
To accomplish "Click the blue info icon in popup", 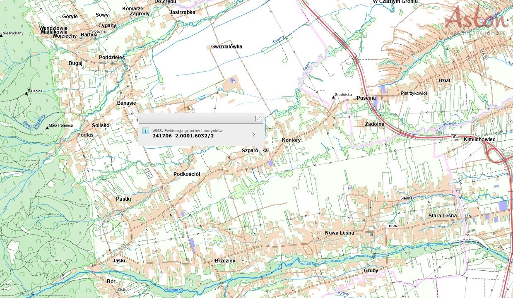I will (x=145, y=131).
